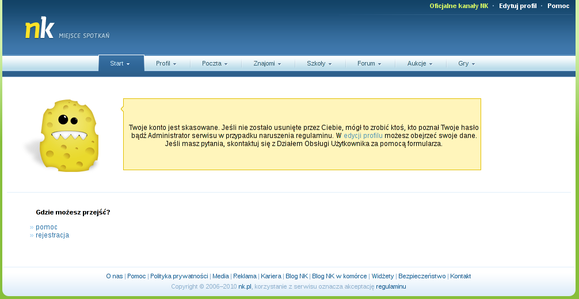Open the Szkoły menu
Image resolution: width=579 pixels, height=299 pixels.
pos(319,63)
